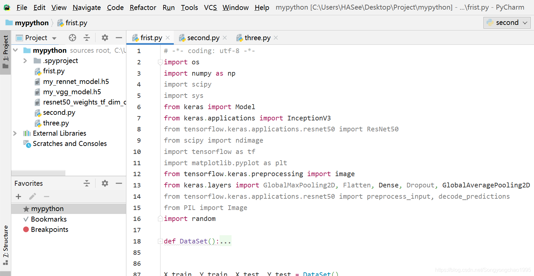Add new favorites list plus icon
Viewport: 534px width, 276px height.
tap(19, 197)
